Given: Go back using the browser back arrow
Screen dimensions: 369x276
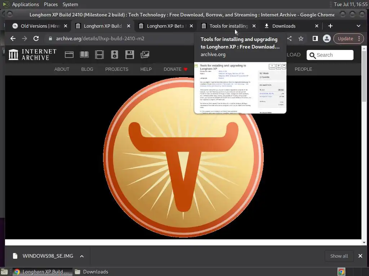Looking at the screenshot, I should [13, 38].
